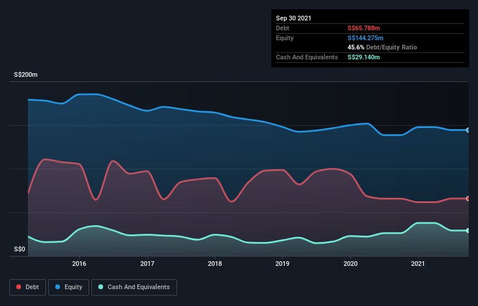Click the 2018 x-axis label
Viewport: 478px width, 306px height.
pyautogui.click(x=215, y=264)
